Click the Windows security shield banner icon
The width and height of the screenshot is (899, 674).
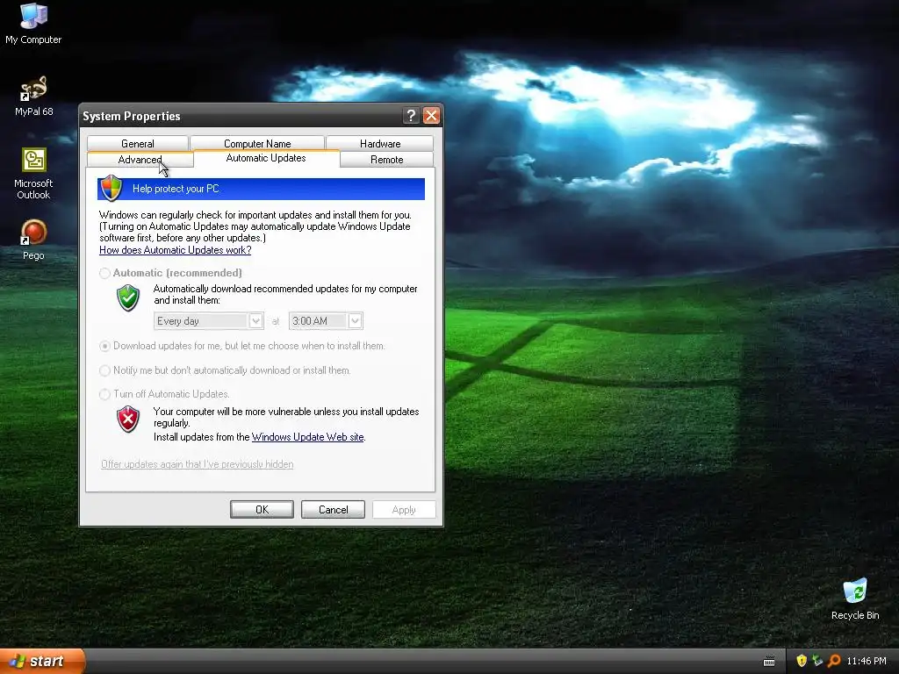(111, 188)
